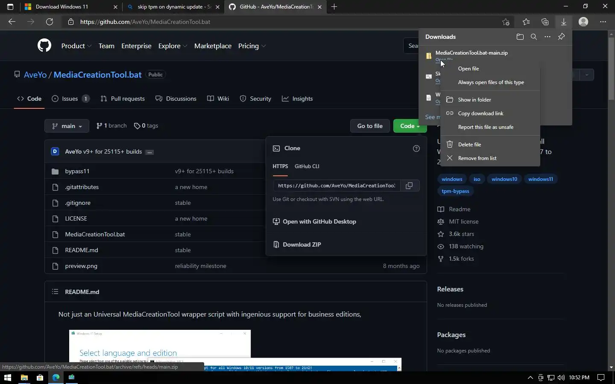This screenshot has height=384, width=615.
Task: Expand the Explore menu
Action: pos(173,46)
